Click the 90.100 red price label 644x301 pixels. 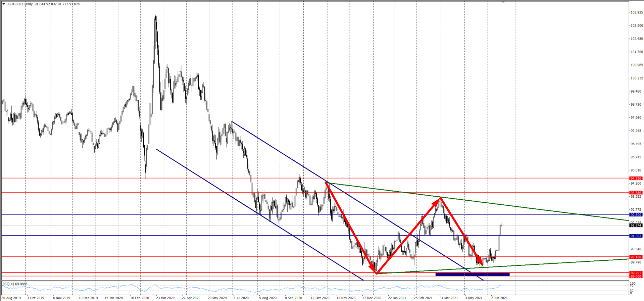click(x=636, y=257)
